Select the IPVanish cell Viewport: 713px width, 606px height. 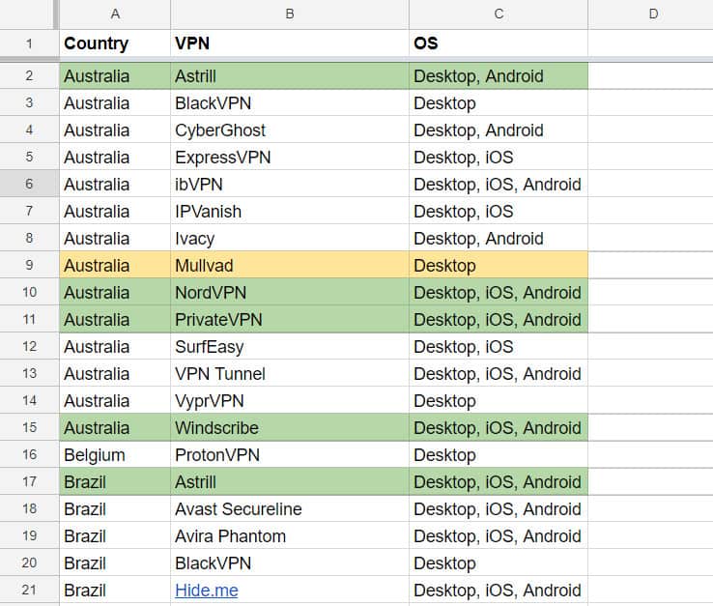click(290, 211)
